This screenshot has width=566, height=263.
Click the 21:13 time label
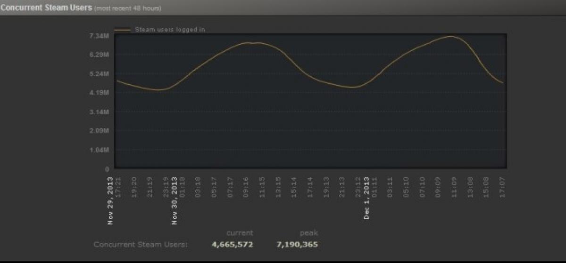(342, 187)
